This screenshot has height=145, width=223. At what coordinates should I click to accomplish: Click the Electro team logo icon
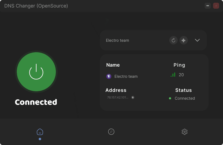point(109,76)
